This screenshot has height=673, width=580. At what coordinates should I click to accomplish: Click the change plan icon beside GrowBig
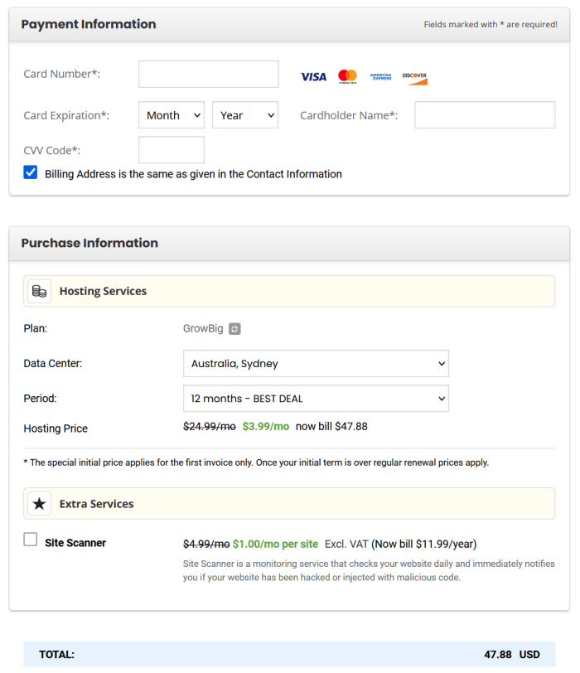pos(235,329)
